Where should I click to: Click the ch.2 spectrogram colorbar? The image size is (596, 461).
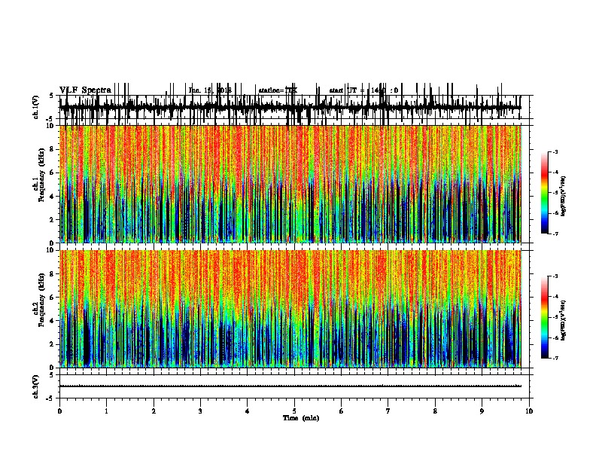(545, 317)
